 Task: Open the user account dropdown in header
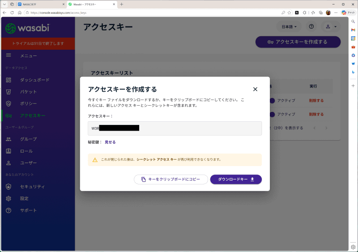(331, 26)
